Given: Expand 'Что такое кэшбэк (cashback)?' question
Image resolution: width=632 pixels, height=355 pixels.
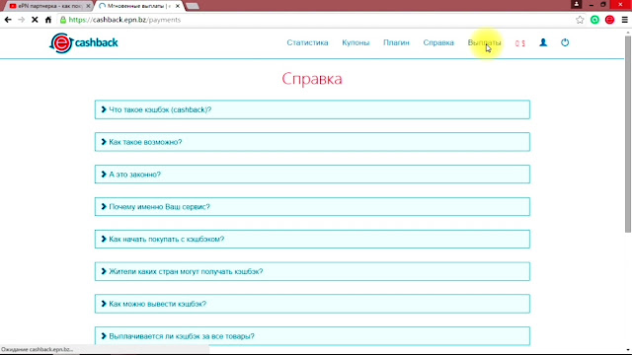Looking at the screenshot, I should 312,109.
